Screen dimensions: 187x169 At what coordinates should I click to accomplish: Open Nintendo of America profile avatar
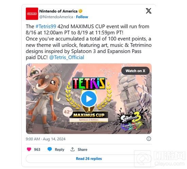(x=32, y=14)
